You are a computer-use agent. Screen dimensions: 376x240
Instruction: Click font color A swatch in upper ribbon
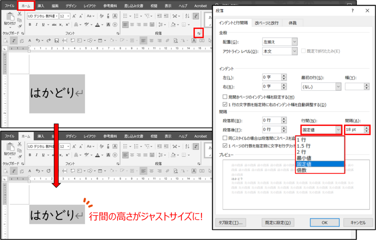click(x=97, y=25)
